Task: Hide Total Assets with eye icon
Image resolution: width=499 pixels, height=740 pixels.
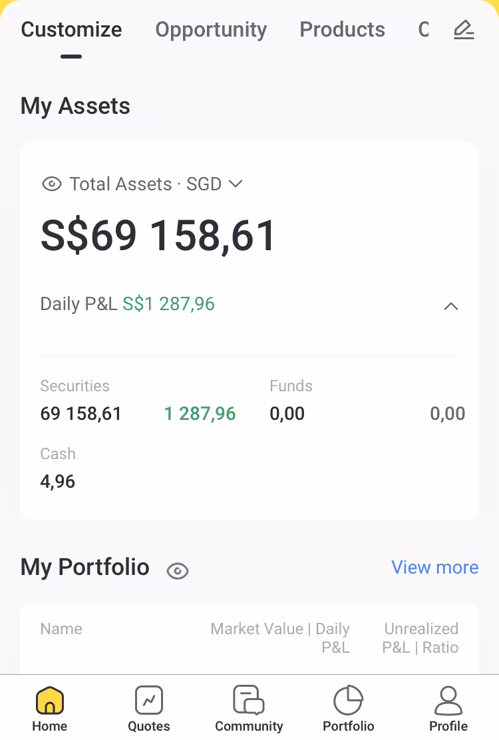Action: pyautogui.click(x=52, y=184)
